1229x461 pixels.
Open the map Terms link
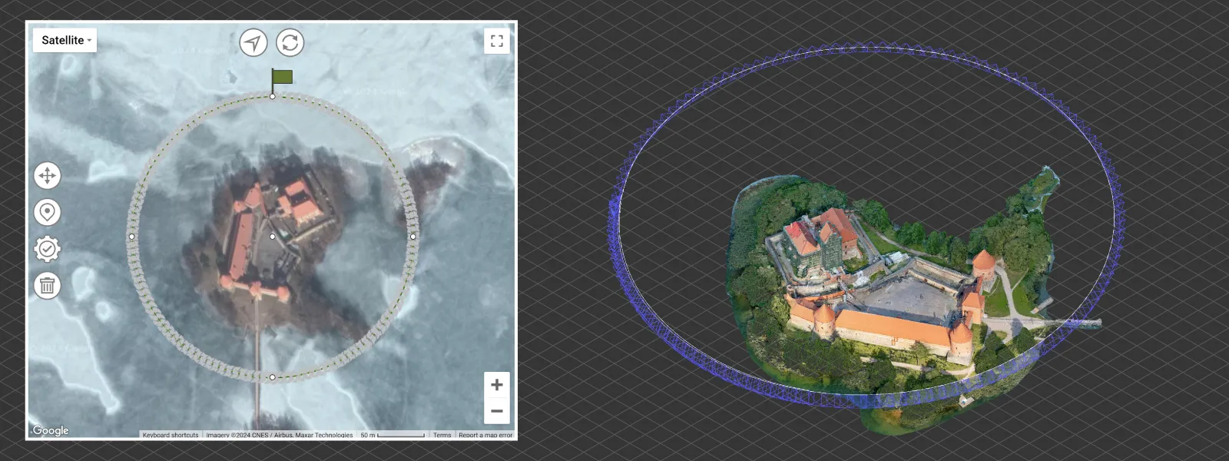442,435
